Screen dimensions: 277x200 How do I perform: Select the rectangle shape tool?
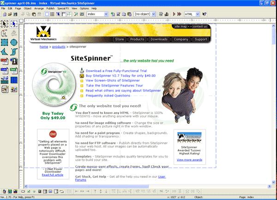coord(5,42)
